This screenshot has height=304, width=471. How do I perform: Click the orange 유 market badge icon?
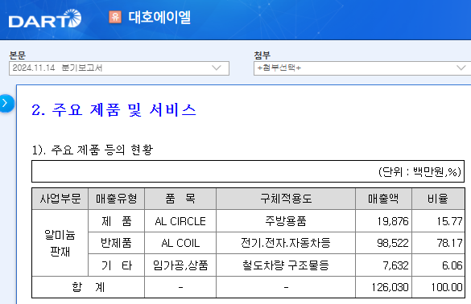tap(115, 17)
